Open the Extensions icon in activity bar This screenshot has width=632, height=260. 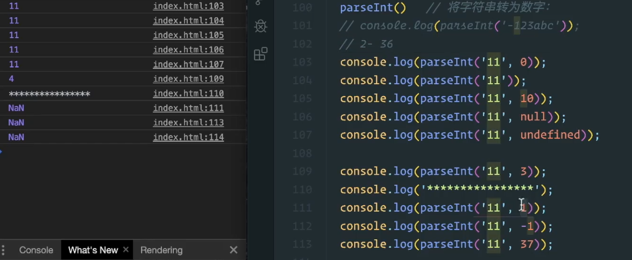(261, 54)
